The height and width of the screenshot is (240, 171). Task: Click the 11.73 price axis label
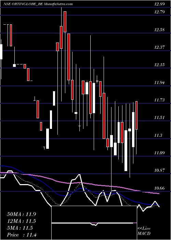159,100
